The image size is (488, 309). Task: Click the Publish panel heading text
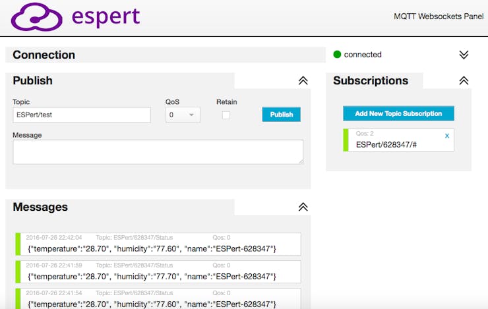[x=33, y=81]
